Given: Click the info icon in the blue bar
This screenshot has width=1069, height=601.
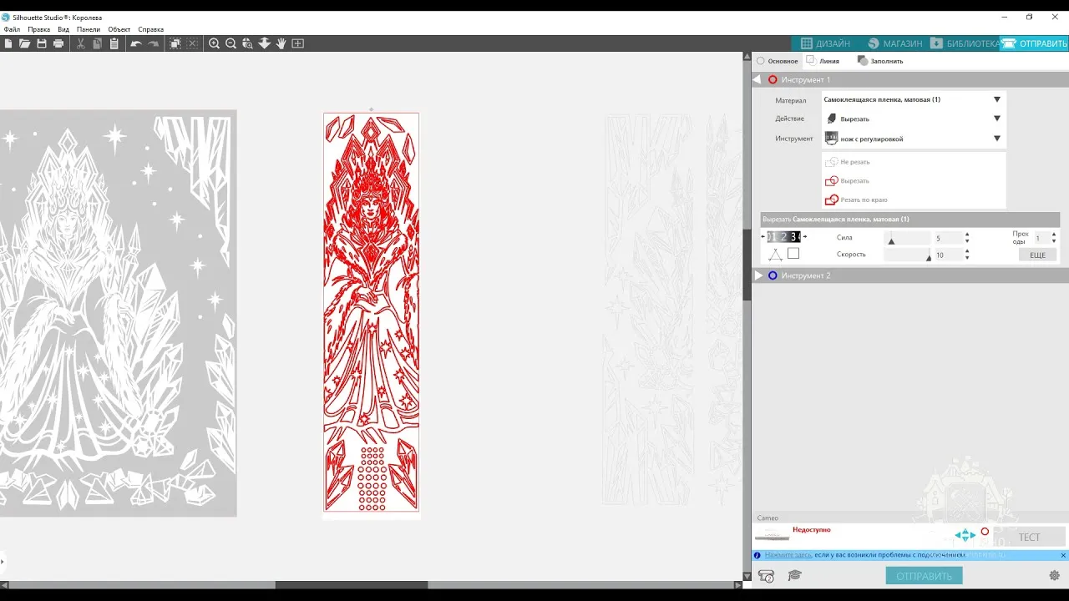Looking at the screenshot, I should pos(757,555).
